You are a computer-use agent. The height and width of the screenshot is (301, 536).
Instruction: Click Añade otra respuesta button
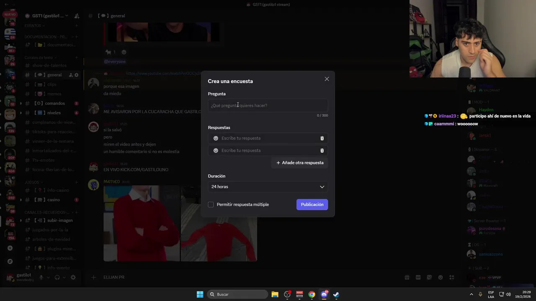pos(300,163)
